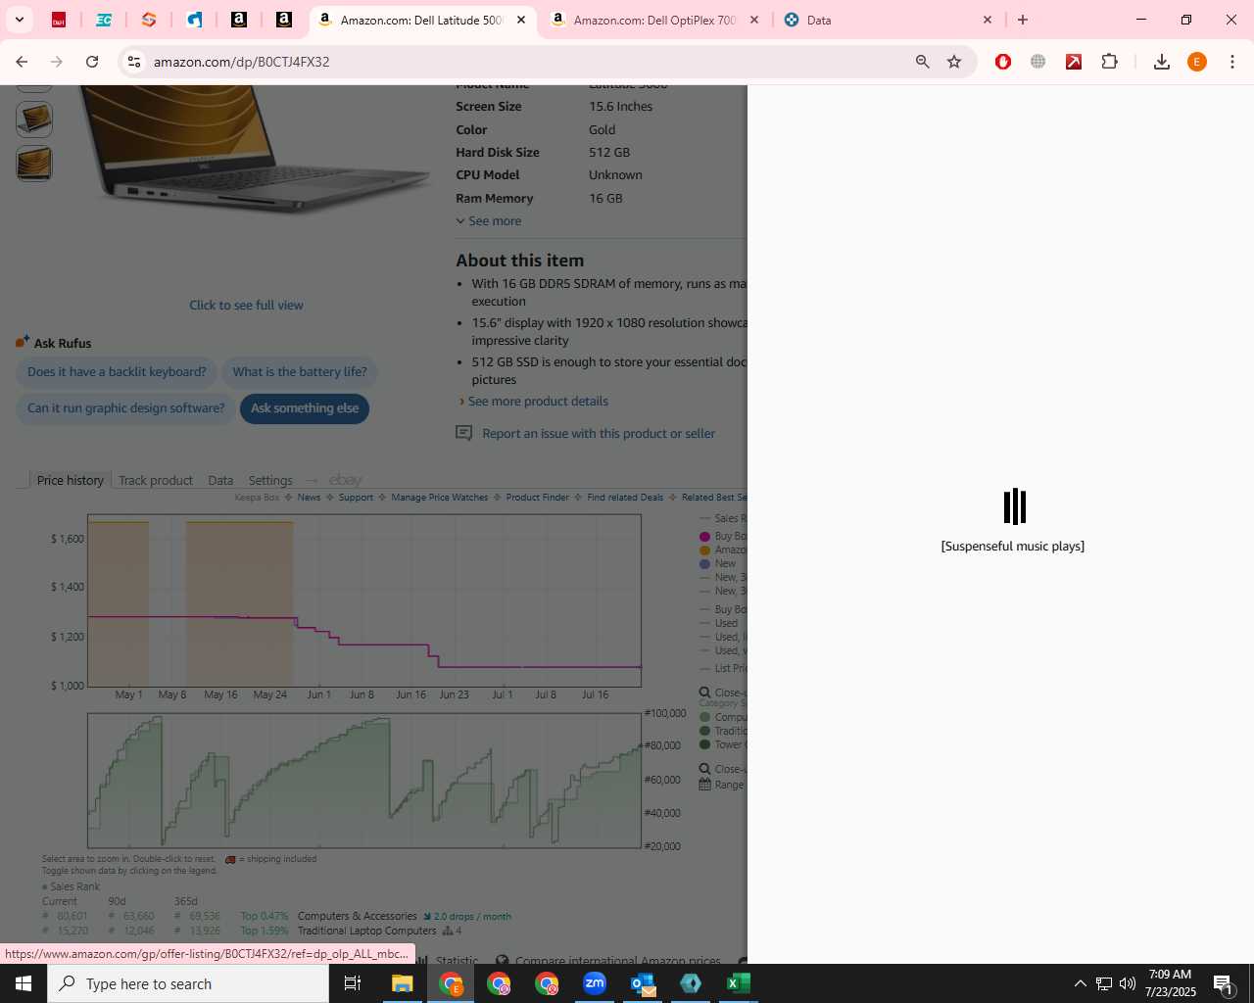Switch to the pinned Dell tab
The width and height of the screenshot is (1254, 1003).
59,20
